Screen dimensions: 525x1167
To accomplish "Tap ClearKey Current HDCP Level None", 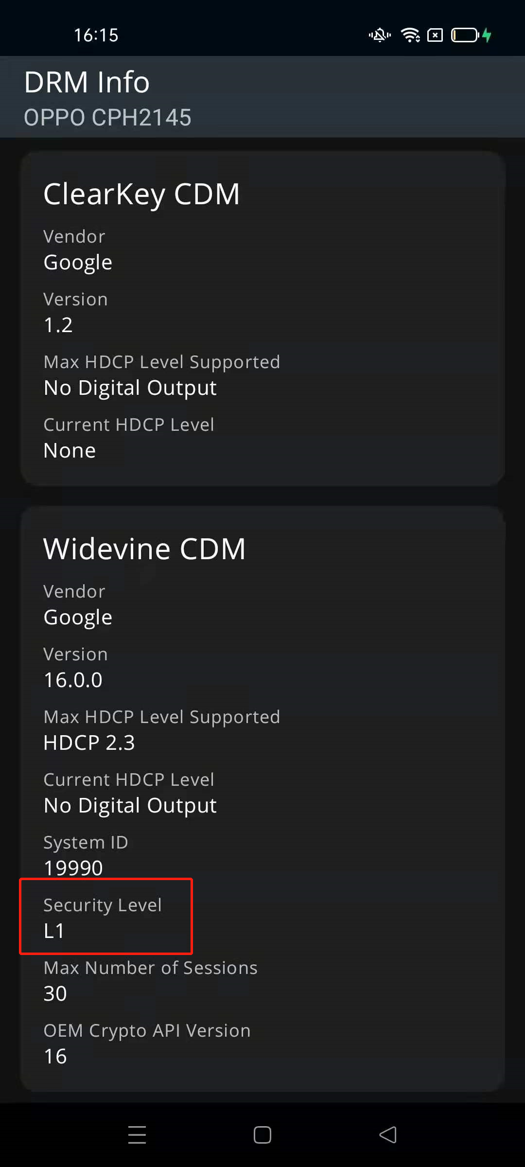I will click(x=70, y=450).
